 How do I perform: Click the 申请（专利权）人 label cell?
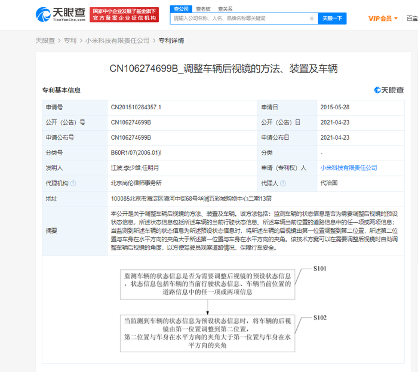[287, 168]
